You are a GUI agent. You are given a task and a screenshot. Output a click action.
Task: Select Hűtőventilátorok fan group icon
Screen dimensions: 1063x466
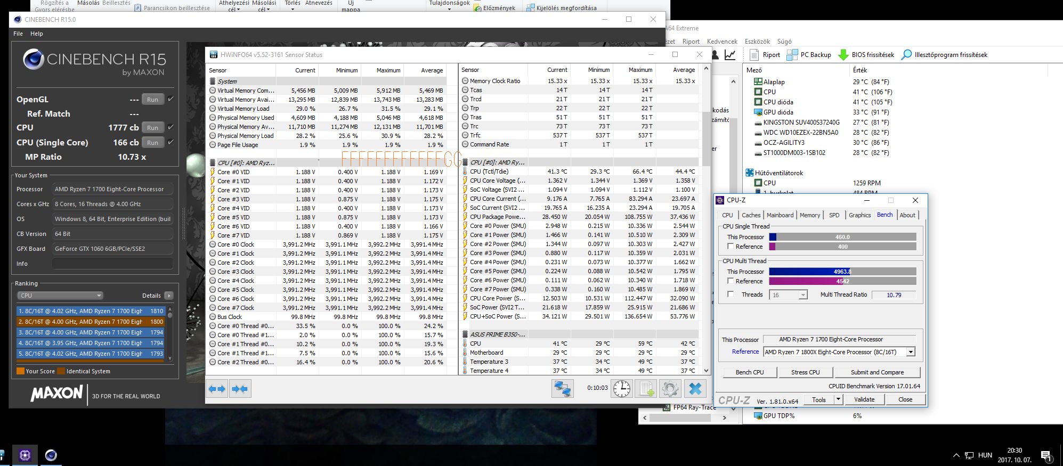pyautogui.click(x=750, y=173)
